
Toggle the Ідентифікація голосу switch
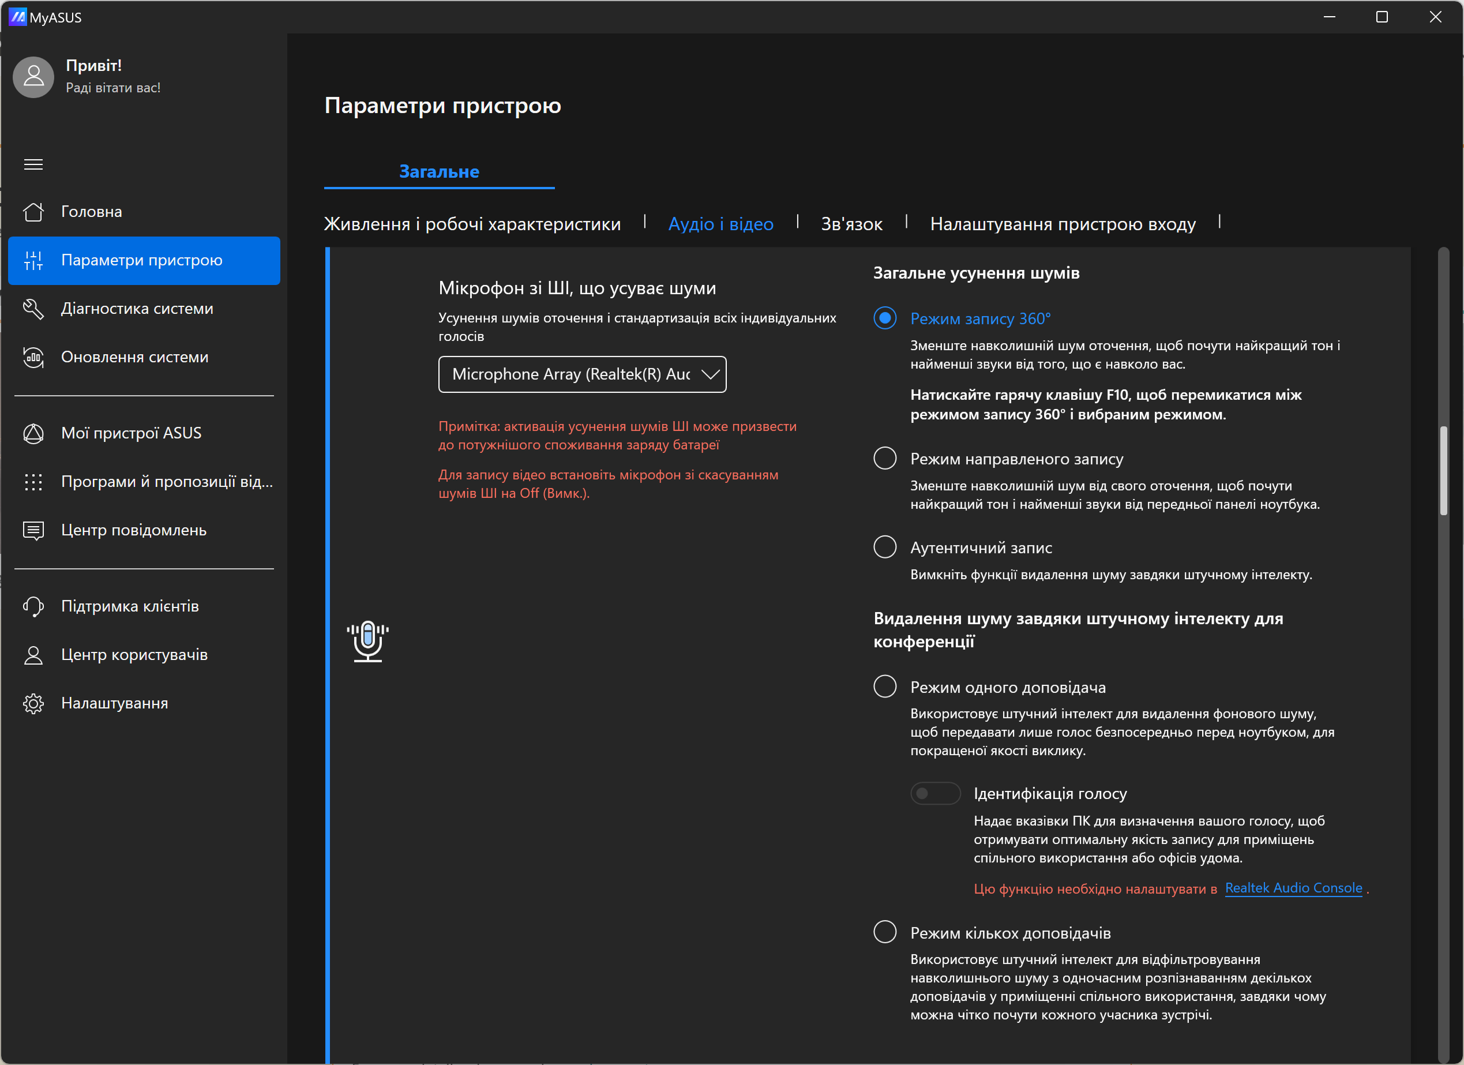coord(936,793)
